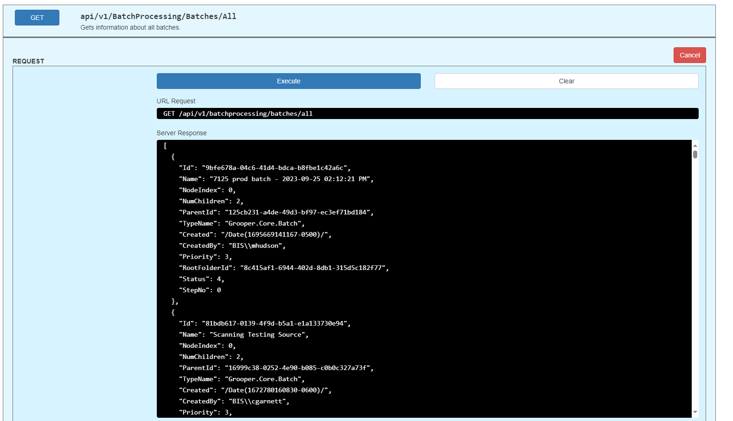Cancel the request with the red button
The height and width of the screenshot is (421, 733).
coord(689,55)
